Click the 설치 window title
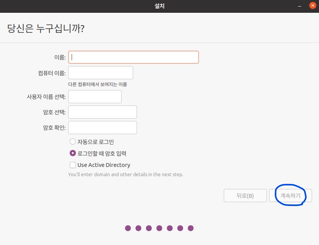319x245 pixels. point(159,6)
